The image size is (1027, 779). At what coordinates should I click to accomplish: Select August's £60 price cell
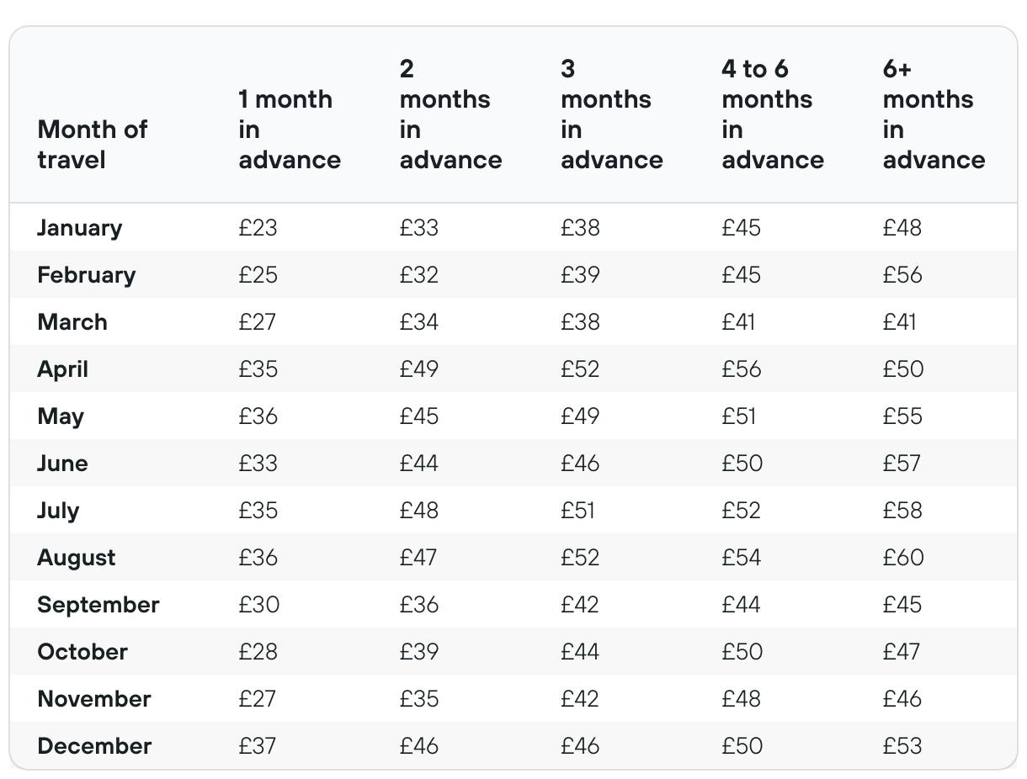pos(903,558)
